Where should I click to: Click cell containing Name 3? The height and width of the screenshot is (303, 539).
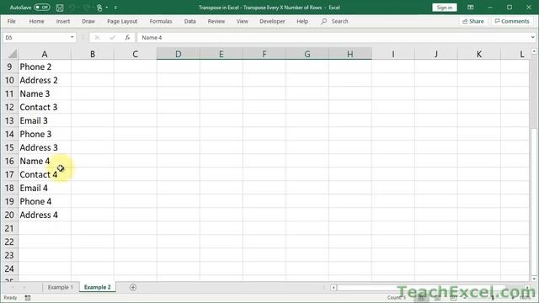tap(45, 93)
